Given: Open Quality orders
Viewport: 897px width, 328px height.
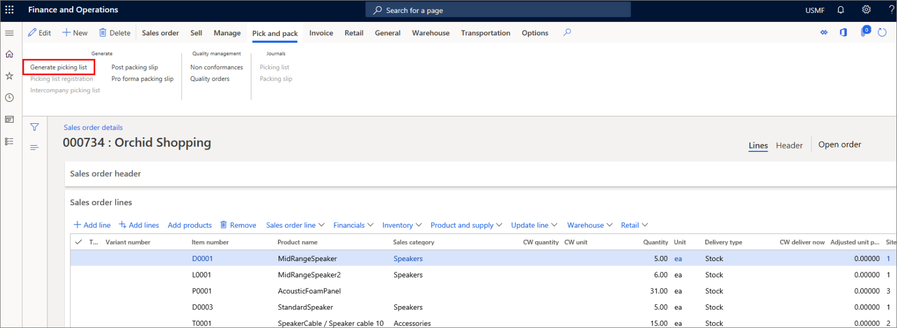Looking at the screenshot, I should point(210,79).
